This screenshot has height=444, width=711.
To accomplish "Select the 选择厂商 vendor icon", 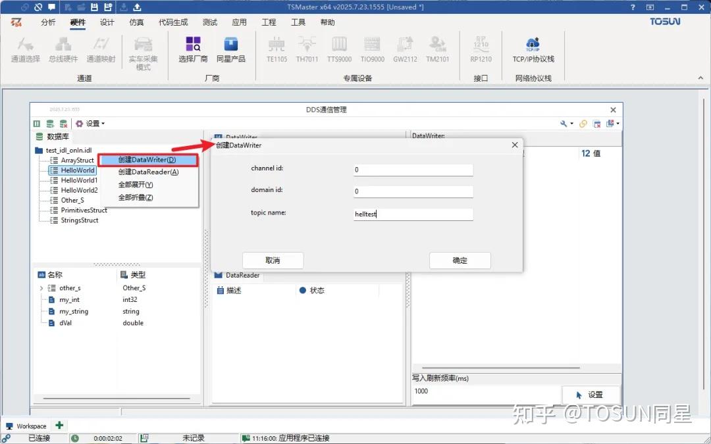I will pos(192,48).
